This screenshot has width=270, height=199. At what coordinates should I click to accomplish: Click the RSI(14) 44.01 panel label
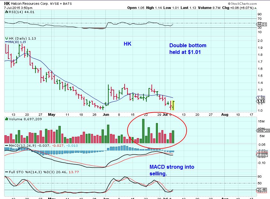point(21,12)
